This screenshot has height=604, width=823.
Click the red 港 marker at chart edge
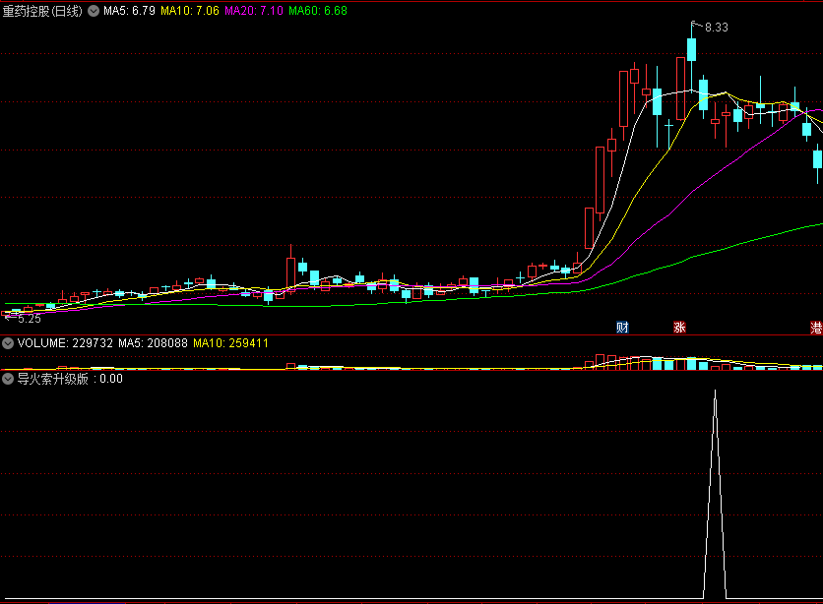816,328
